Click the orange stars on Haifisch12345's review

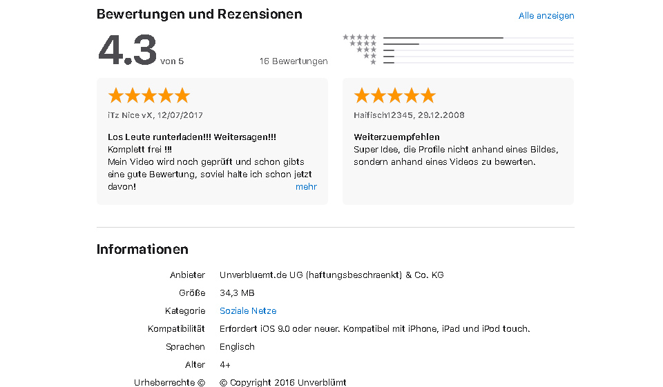tap(394, 95)
